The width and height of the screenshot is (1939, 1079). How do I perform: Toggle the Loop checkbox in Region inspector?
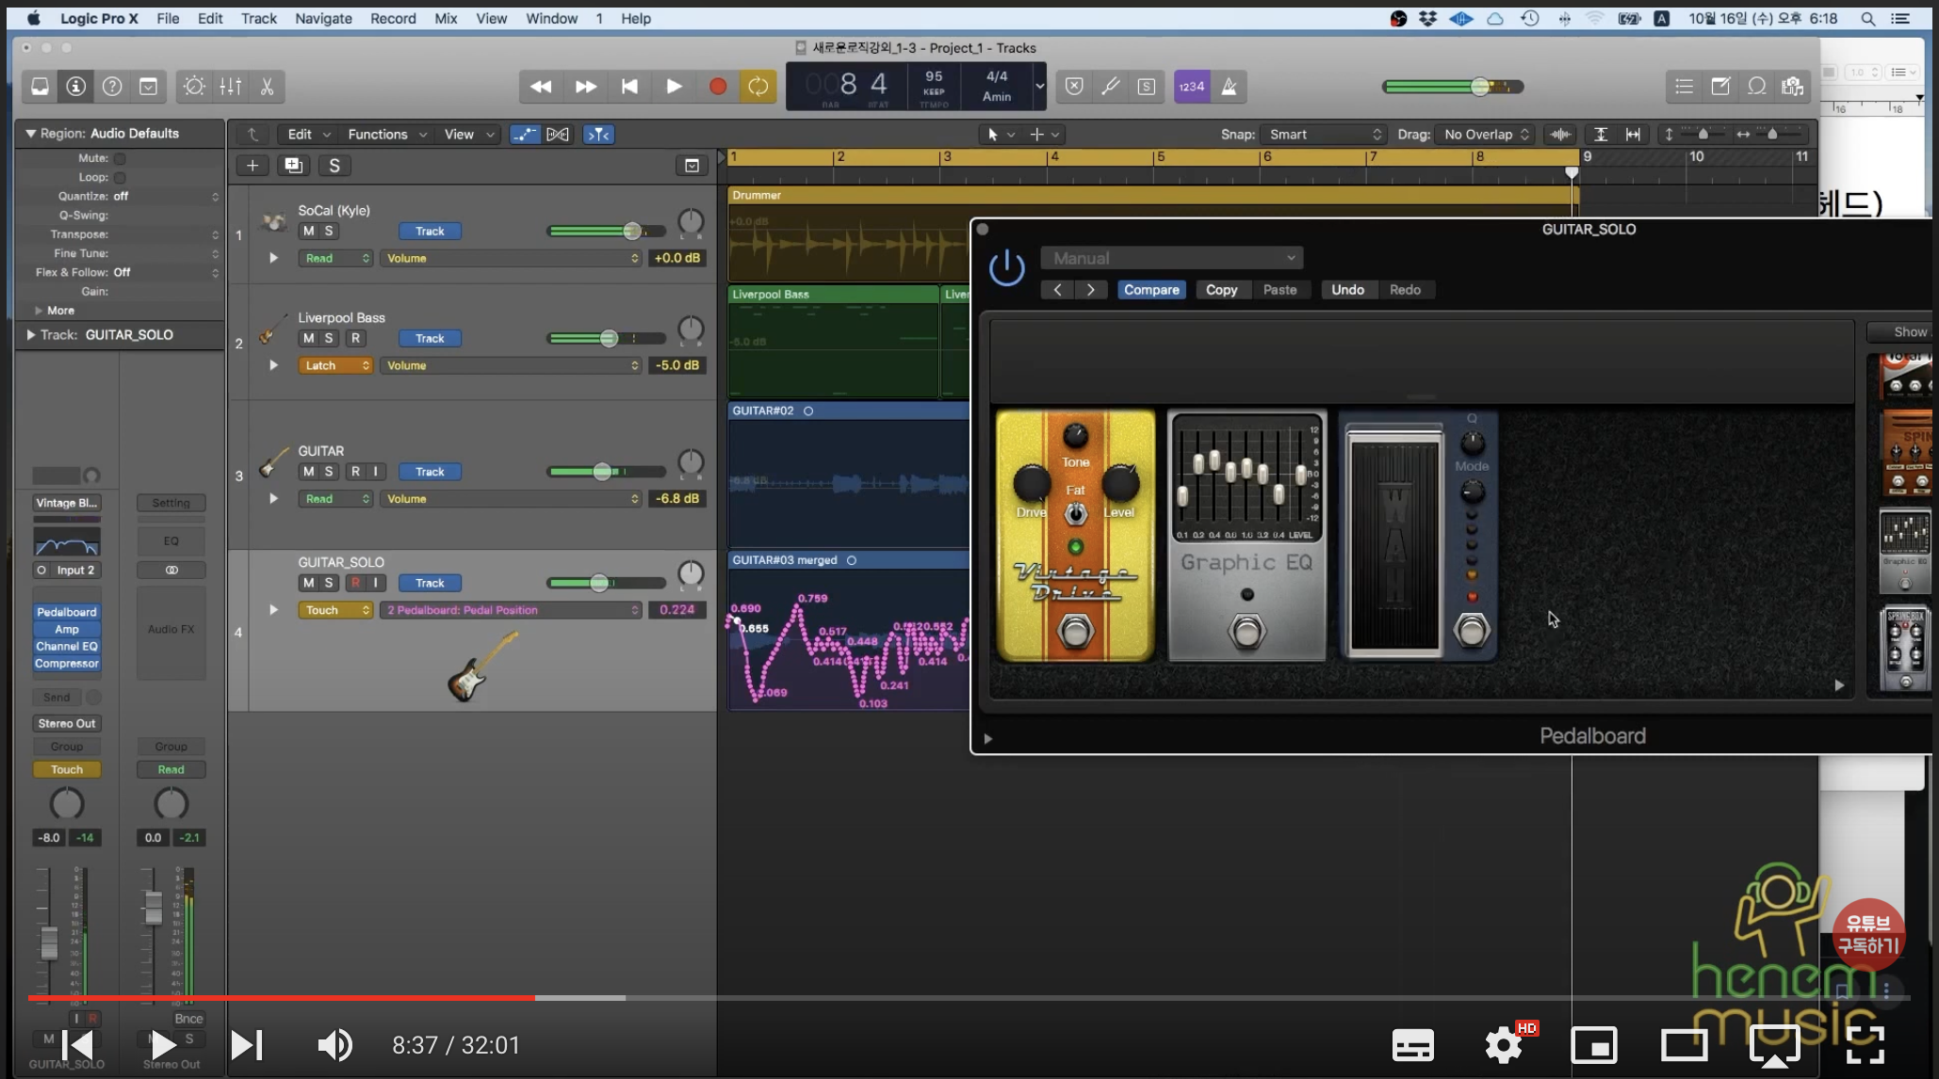click(121, 177)
